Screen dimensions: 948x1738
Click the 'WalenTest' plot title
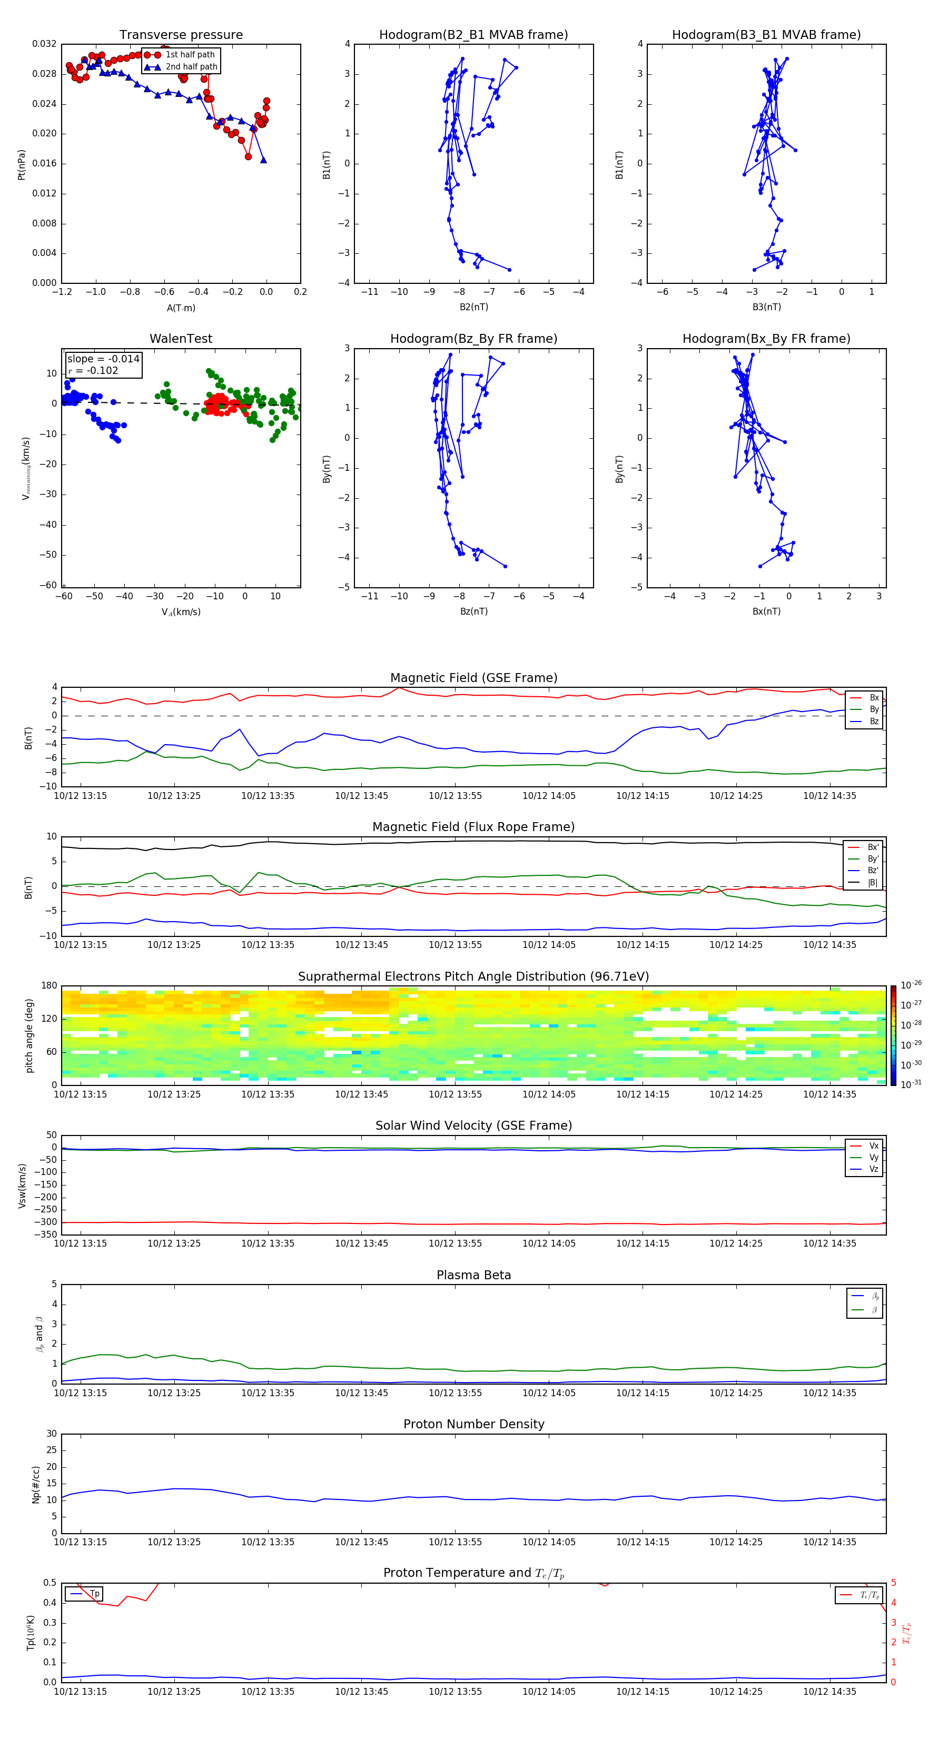(x=181, y=339)
